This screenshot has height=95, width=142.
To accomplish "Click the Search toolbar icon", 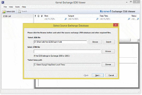I will [19, 11].
